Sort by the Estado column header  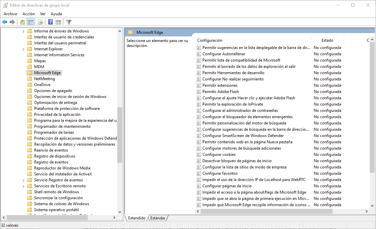point(327,40)
